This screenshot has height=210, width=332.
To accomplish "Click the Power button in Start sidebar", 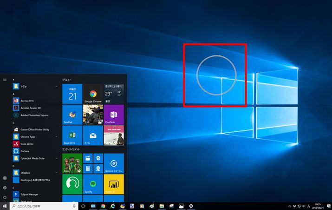I will [x=5, y=197].
